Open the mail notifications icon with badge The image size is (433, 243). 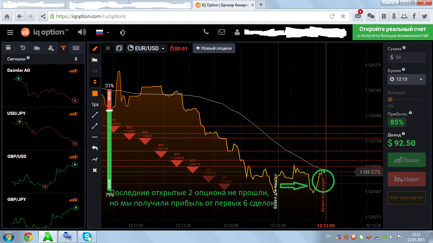point(358,16)
